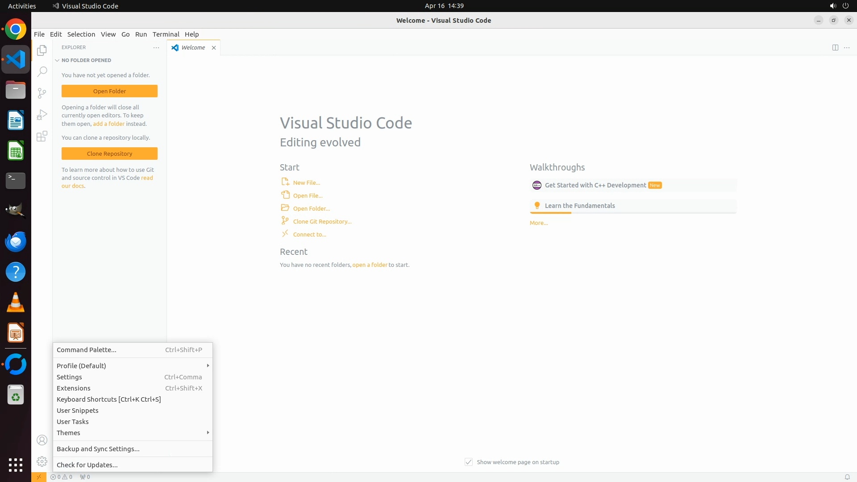Click the split editor right icon

[835, 48]
